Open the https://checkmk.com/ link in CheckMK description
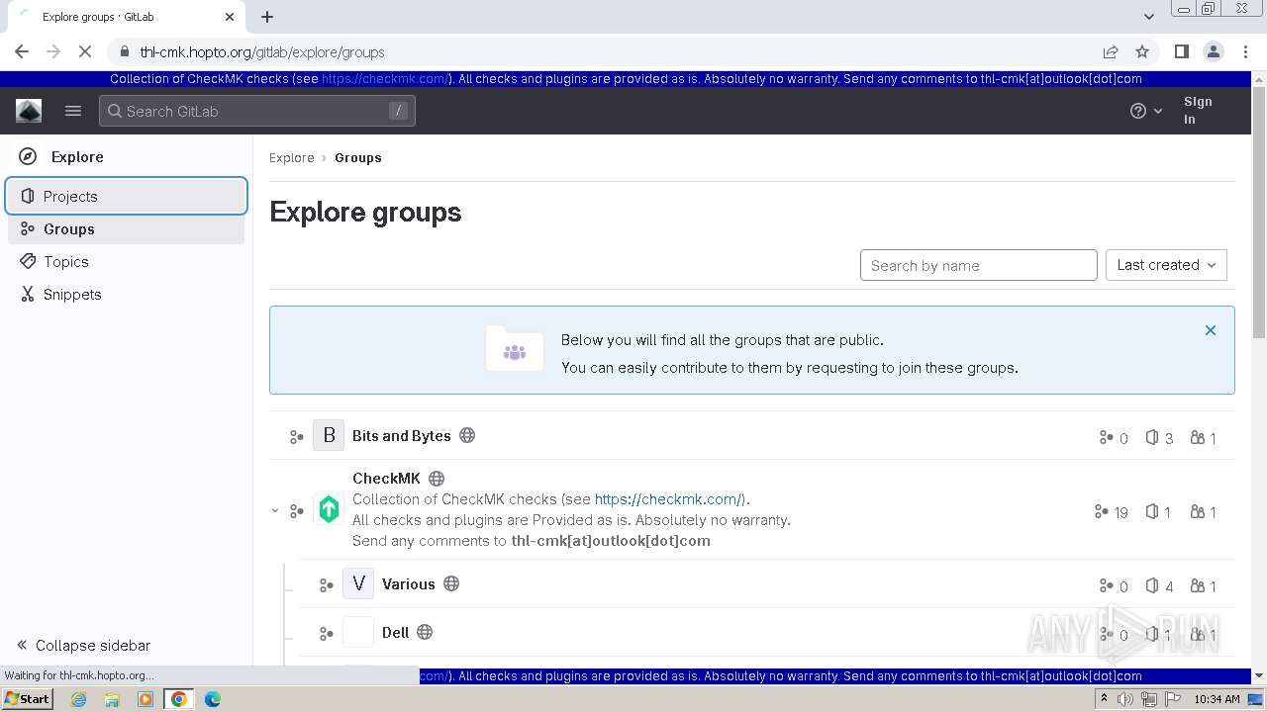Image resolution: width=1267 pixels, height=712 pixels. [x=668, y=498]
